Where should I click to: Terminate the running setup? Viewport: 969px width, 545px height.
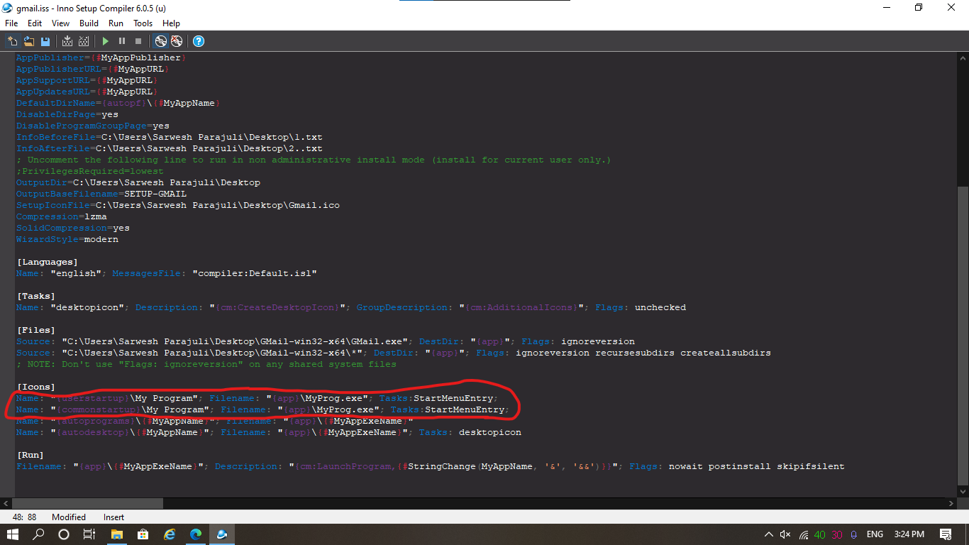pos(138,40)
